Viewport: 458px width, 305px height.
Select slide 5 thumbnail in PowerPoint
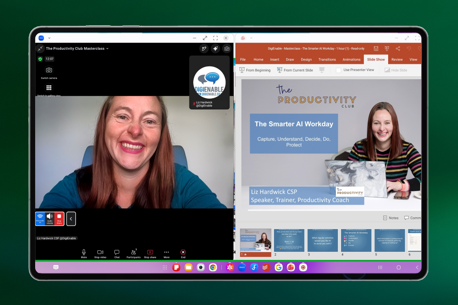pyautogui.click(x=390, y=240)
